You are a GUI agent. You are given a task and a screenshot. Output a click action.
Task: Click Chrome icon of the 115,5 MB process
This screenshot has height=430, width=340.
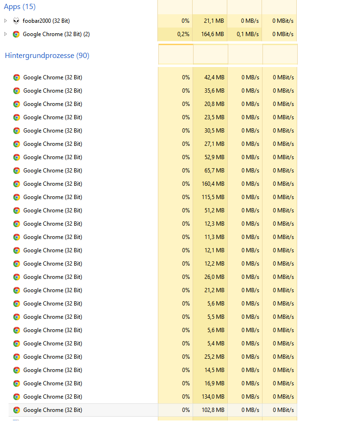pos(17,197)
